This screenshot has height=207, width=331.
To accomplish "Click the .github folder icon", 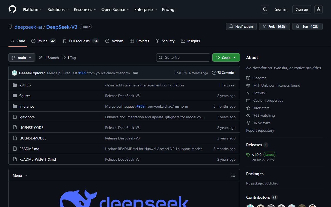I will coord(15,85).
